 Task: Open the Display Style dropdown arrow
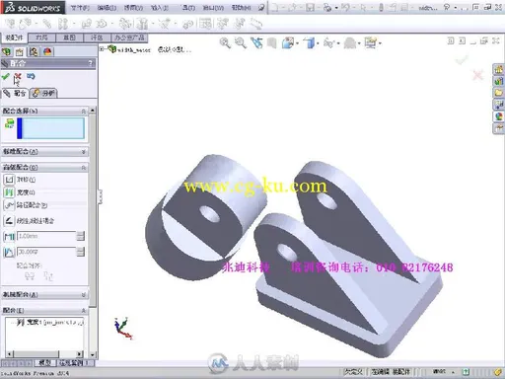coord(318,43)
